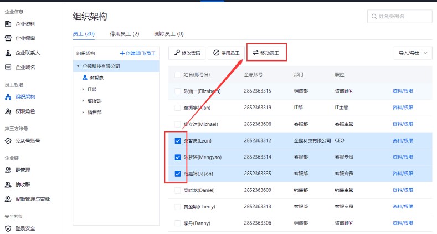Click 创建部门/员工 link
Viewport: 437px width, 234px height.
(x=138, y=53)
